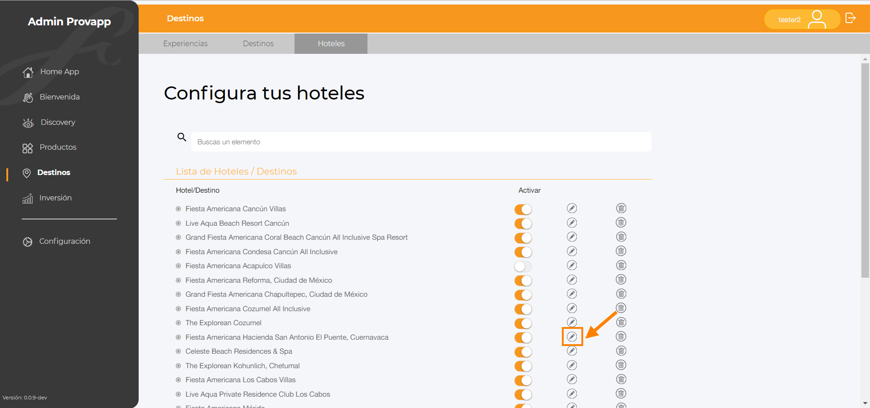The height and width of the screenshot is (408, 870).
Task: Toggle Fiesta Americana Hacienda San Antonio switch
Action: 523,337
